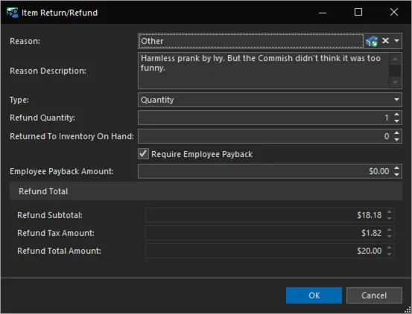The width and height of the screenshot is (412, 314).
Task: Toggle Require Employee Payback checkbox
Action: click(x=144, y=154)
